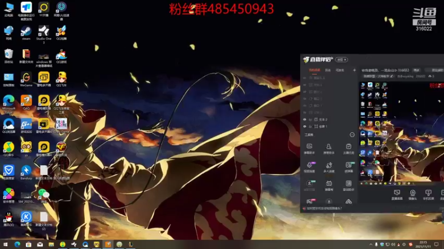Select the Recycle Bin desktop icon

8,56
